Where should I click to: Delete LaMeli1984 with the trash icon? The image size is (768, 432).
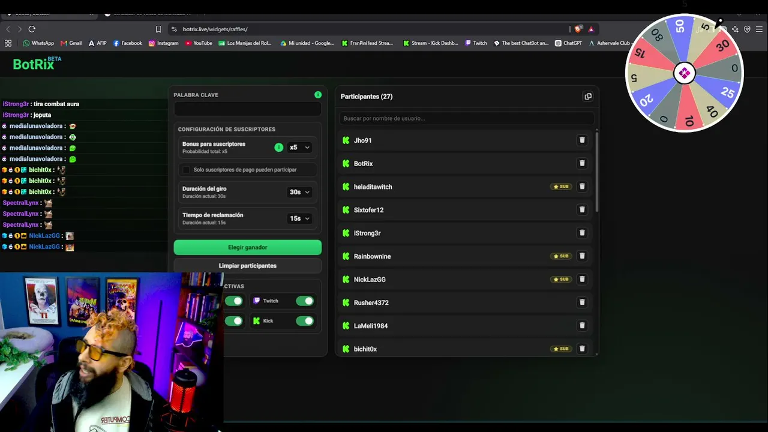tap(582, 326)
